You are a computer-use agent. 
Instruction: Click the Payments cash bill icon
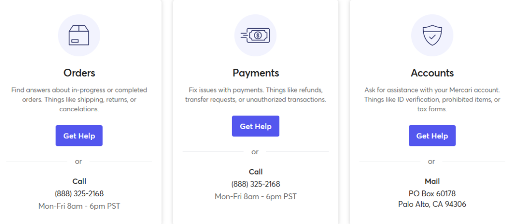click(x=255, y=35)
